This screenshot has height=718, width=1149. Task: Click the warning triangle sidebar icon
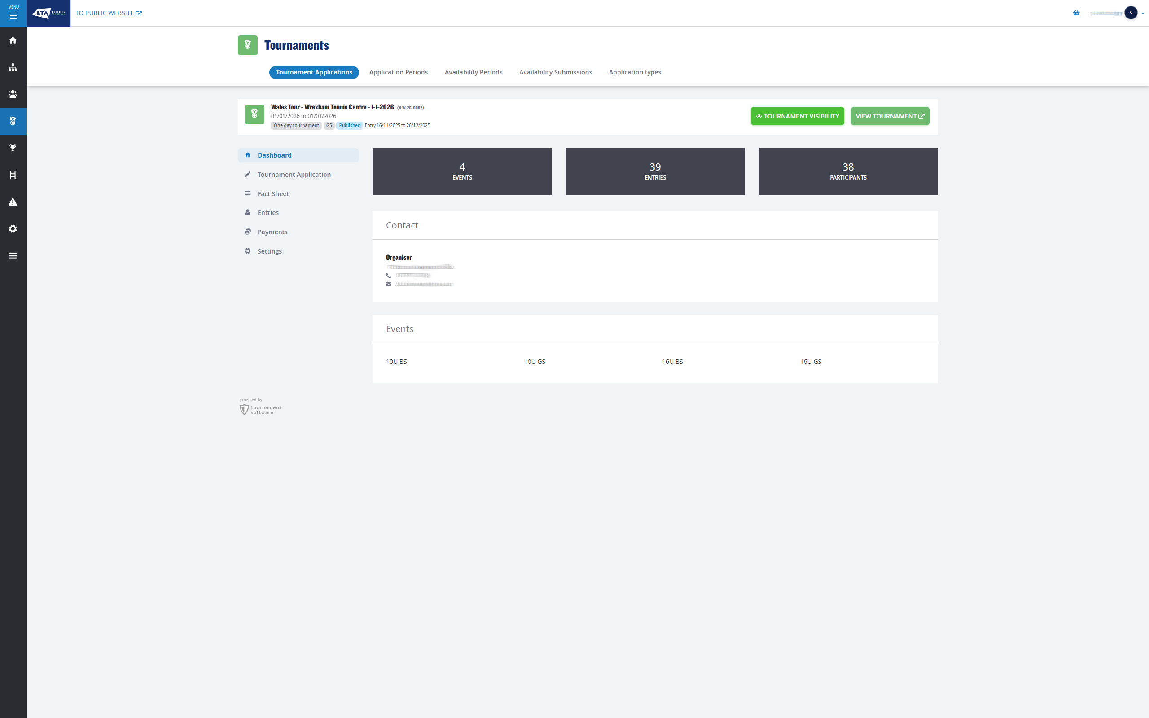click(13, 202)
